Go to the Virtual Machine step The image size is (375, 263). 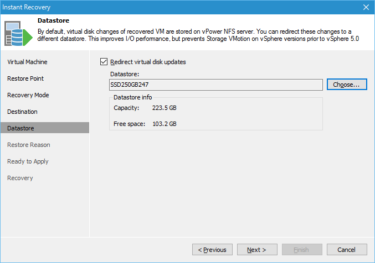coord(27,62)
